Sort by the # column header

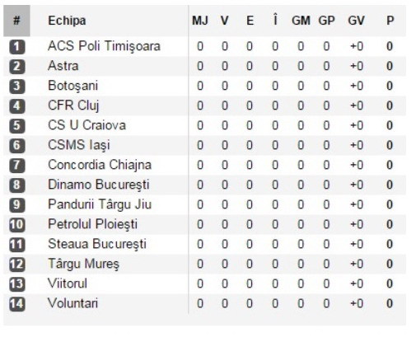coord(16,21)
